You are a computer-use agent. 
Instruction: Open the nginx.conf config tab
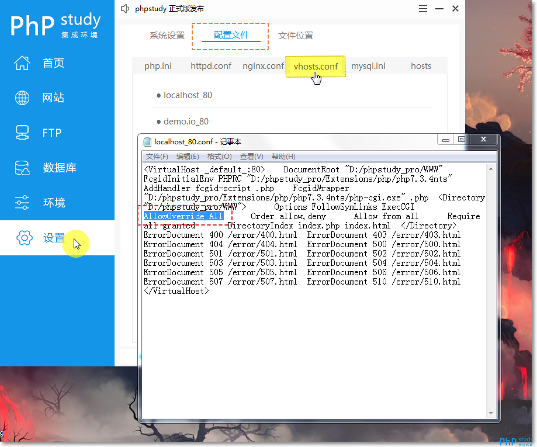pyautogui.click(x=264, y=66)
